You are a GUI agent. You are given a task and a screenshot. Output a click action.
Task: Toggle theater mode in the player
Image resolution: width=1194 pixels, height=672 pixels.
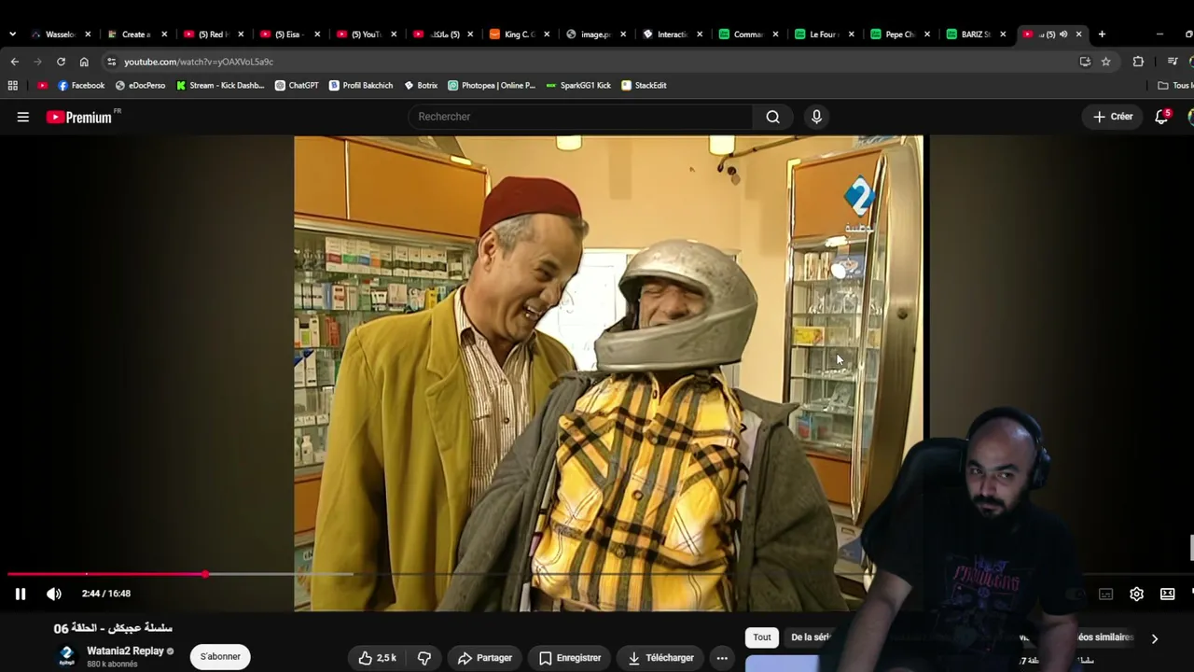pos(1167,594)
